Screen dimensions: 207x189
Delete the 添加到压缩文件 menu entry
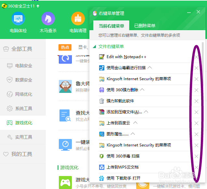click(x=196, y=112)
